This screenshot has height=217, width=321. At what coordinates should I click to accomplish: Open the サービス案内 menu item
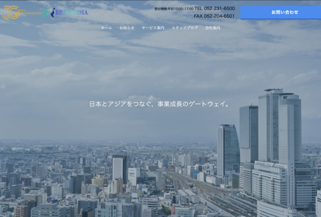point(153,28)
